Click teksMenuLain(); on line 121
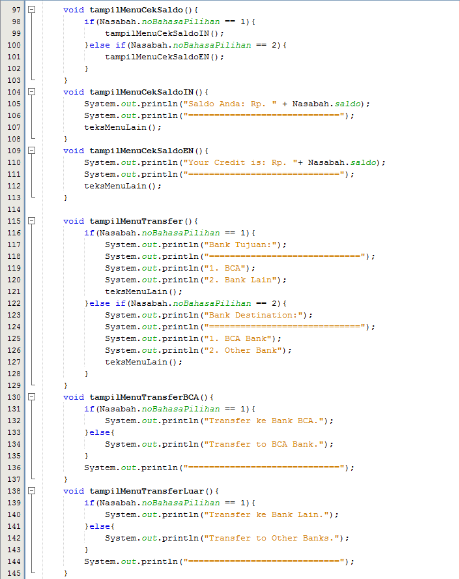 click(x=144, y=291)
